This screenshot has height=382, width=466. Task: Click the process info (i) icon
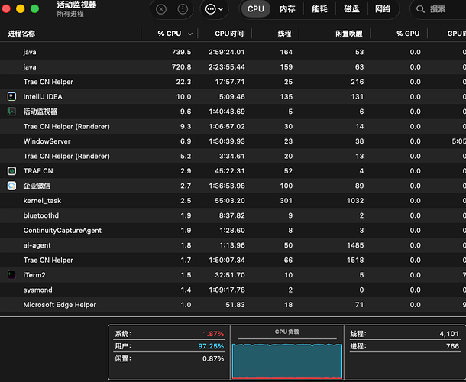coord(183,9)
